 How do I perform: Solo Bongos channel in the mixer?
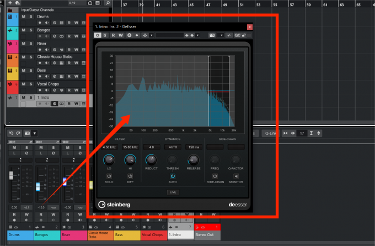coord(53,147)
